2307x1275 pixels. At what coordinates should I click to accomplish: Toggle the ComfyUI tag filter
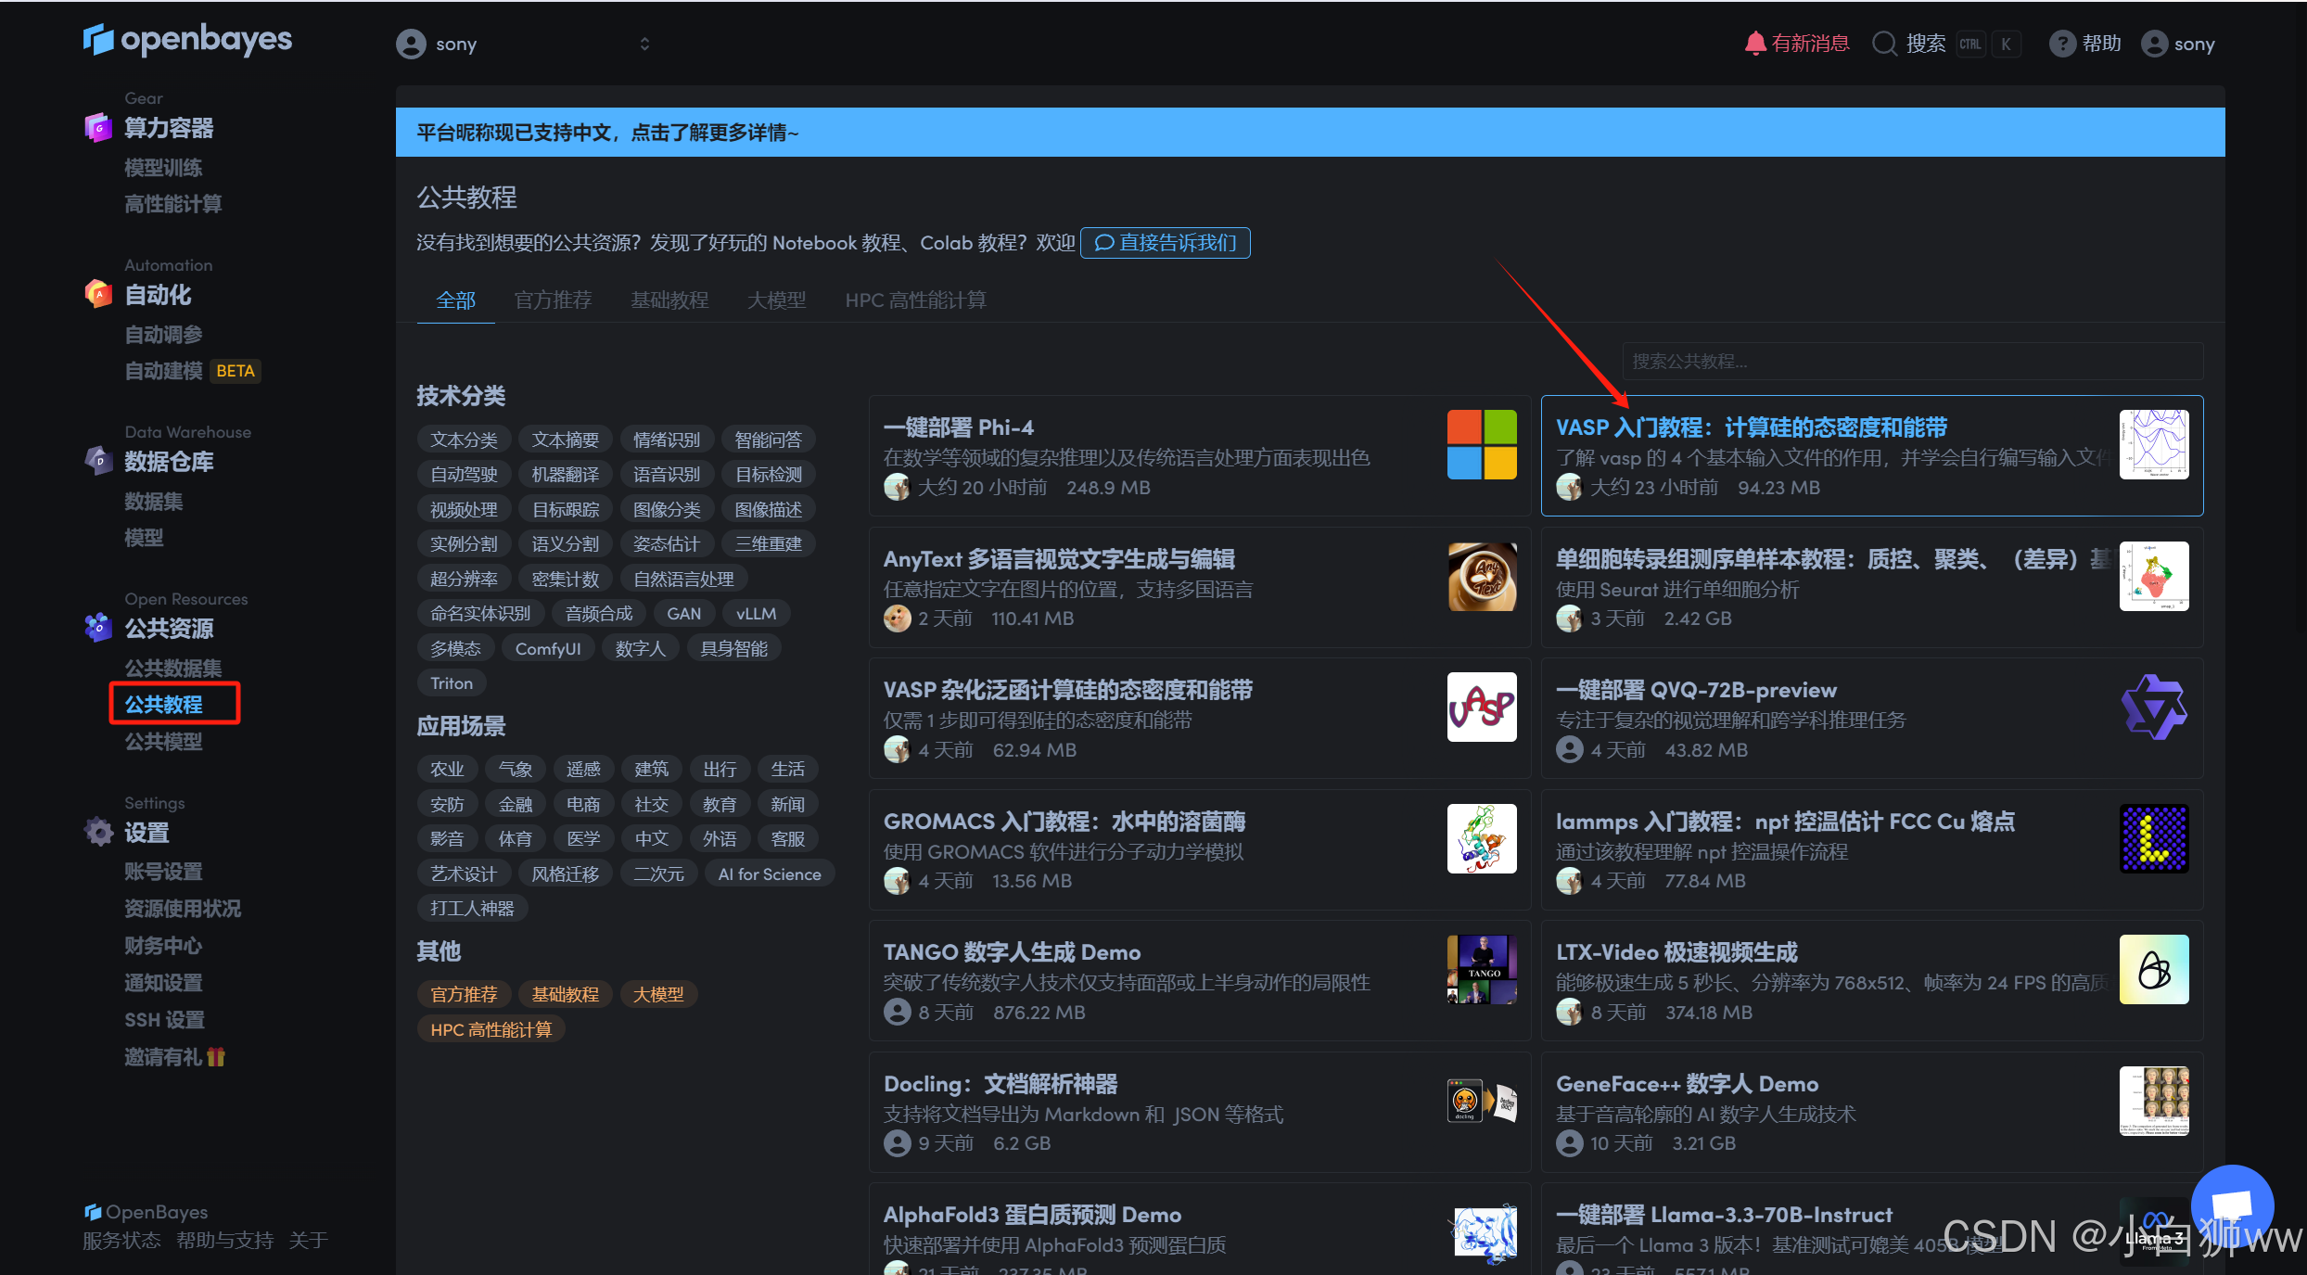(547, 649)
